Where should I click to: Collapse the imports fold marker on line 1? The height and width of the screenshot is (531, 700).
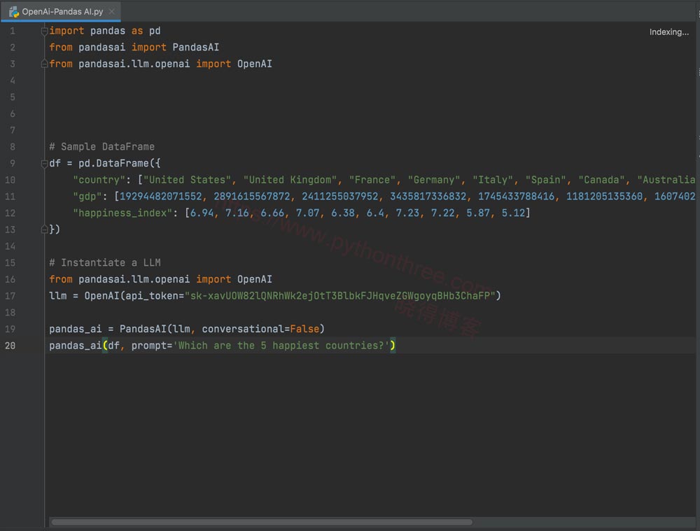coord(44,31)
